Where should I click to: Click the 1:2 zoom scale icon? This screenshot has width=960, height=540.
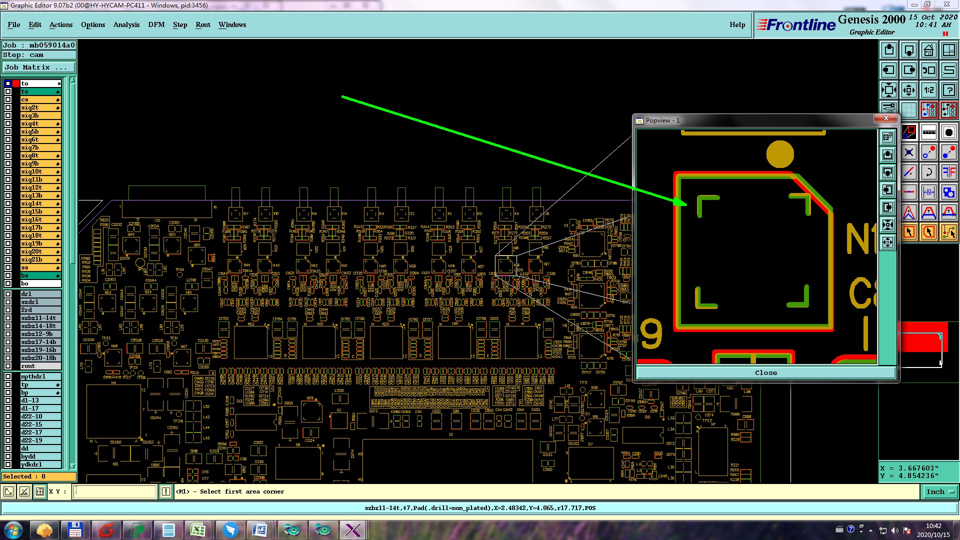[x=928, y=90]
